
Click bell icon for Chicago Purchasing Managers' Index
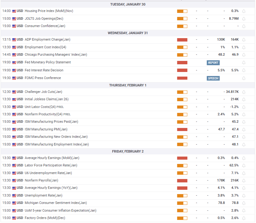click(244, 55)
